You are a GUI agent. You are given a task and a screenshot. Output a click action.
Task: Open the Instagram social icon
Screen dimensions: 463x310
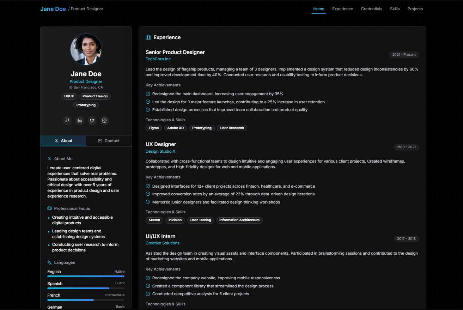104,120
